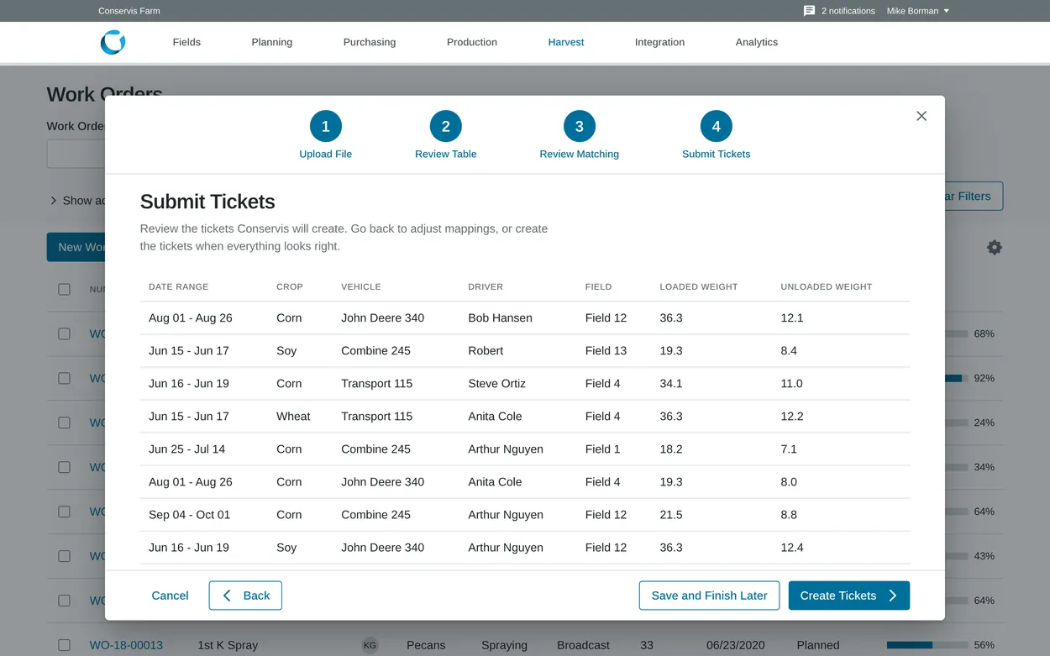Open the Production menu

[x=472, y=42]
